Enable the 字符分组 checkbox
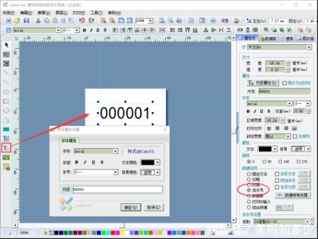 (277, 187)
